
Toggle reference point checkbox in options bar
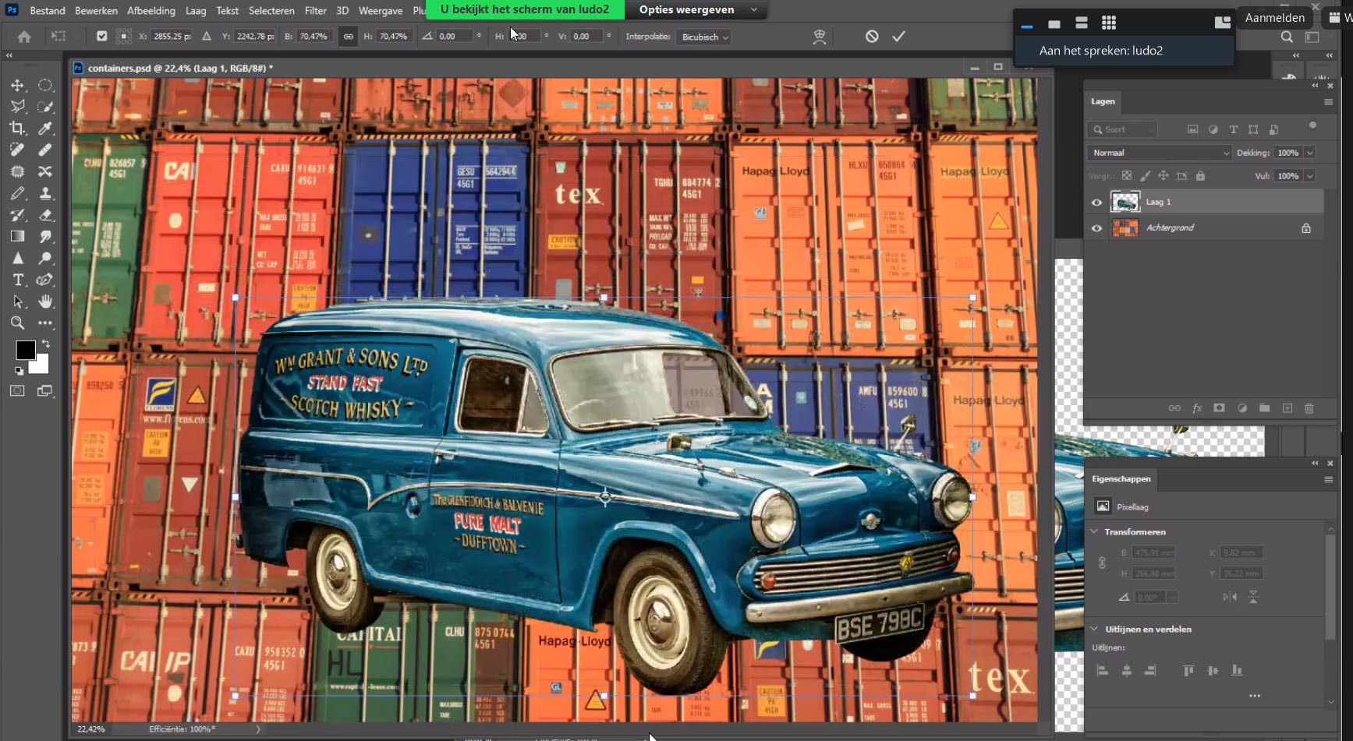101,37
